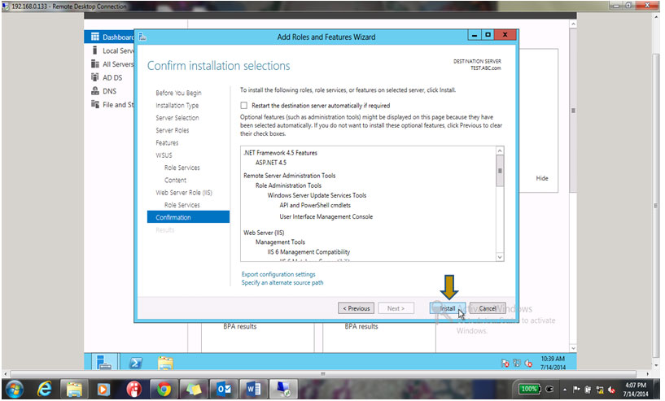Click Hide in Server Manager welcome tile

(542, 178)
